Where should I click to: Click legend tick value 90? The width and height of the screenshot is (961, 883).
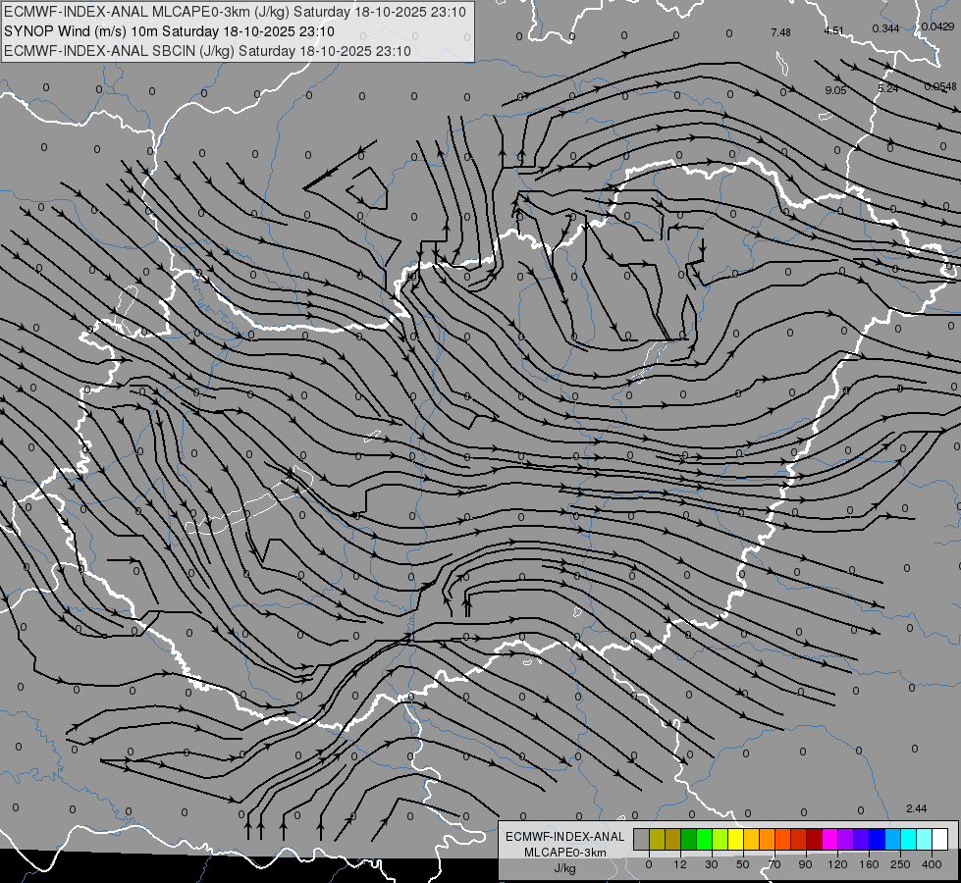805,864
